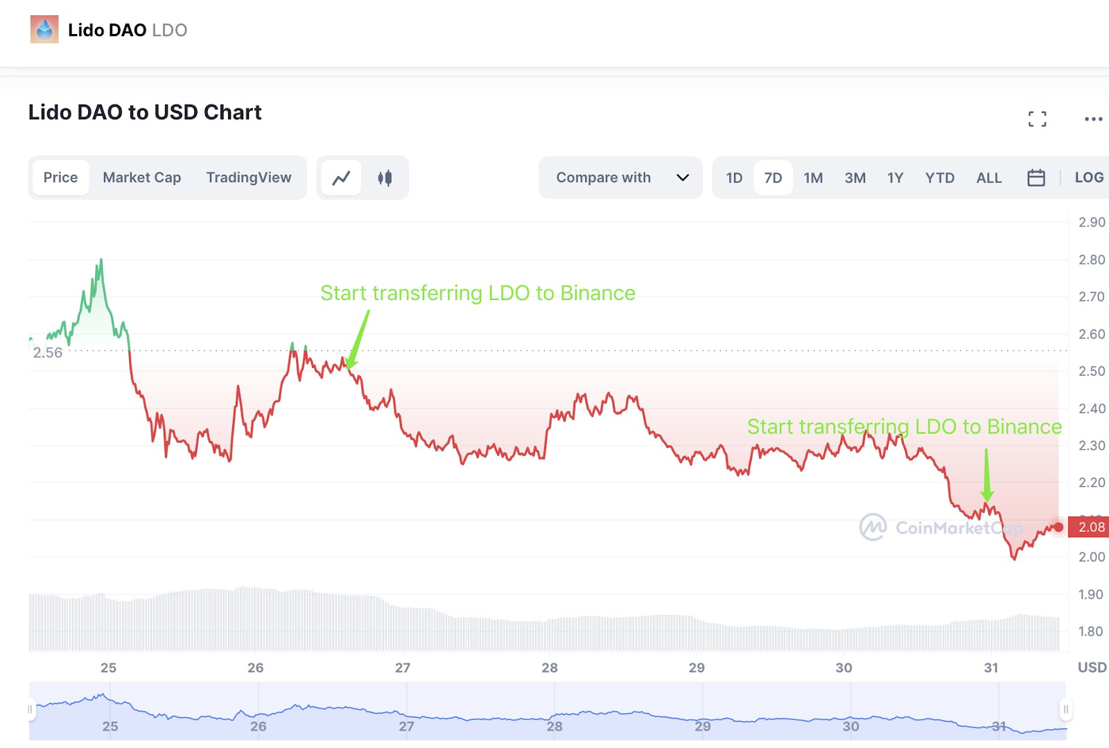Click the current price 2.08 marker dot
The width and height of the screenshot is (1109, 748).
coord(1058,528)
